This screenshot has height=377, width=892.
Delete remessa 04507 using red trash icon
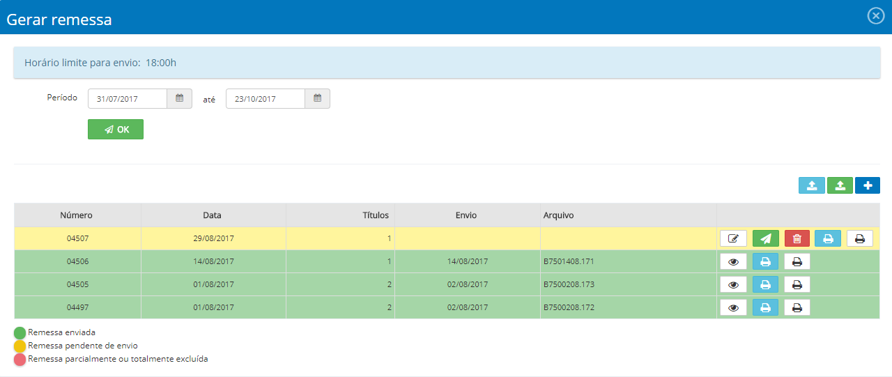(797, 238)
